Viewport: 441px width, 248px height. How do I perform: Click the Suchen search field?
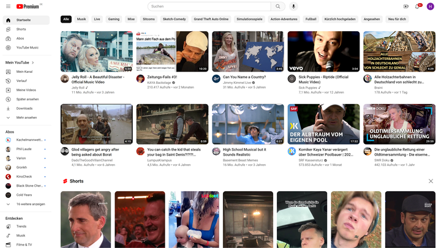[x=209, y=6]
